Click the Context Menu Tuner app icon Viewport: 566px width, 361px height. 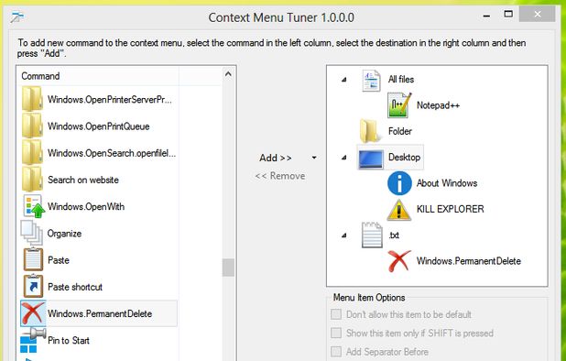click(x=16, y=17)
